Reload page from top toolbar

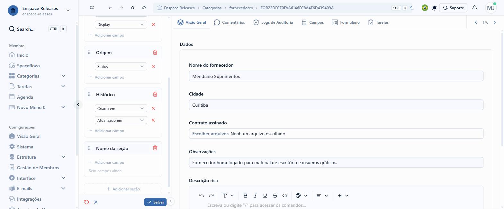(133, 8)
